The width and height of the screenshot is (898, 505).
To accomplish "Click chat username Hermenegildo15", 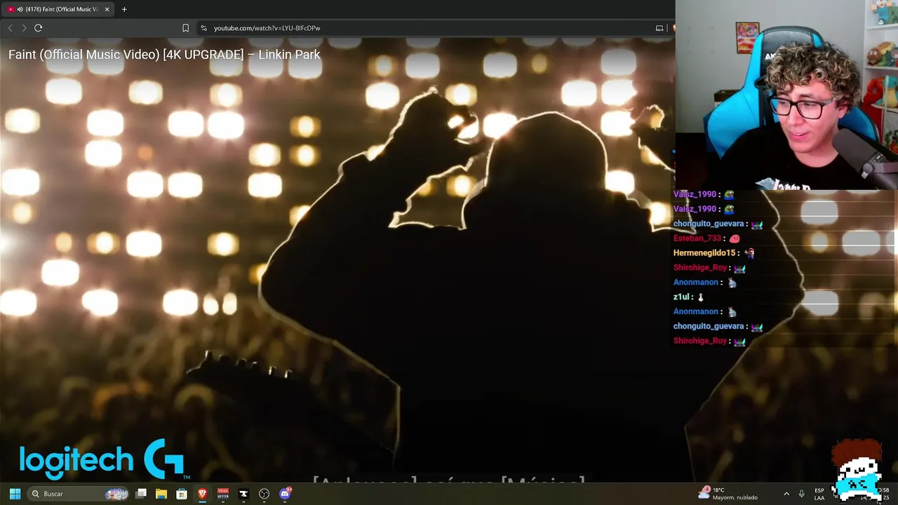I will tap(704, 253).
